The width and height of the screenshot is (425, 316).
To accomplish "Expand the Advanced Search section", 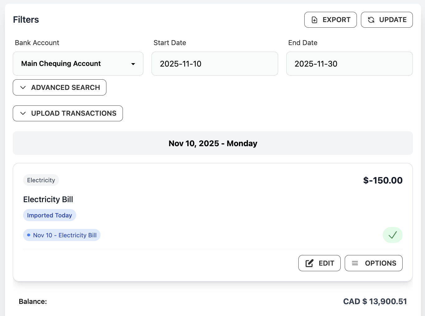I will (x=59, y=87).
